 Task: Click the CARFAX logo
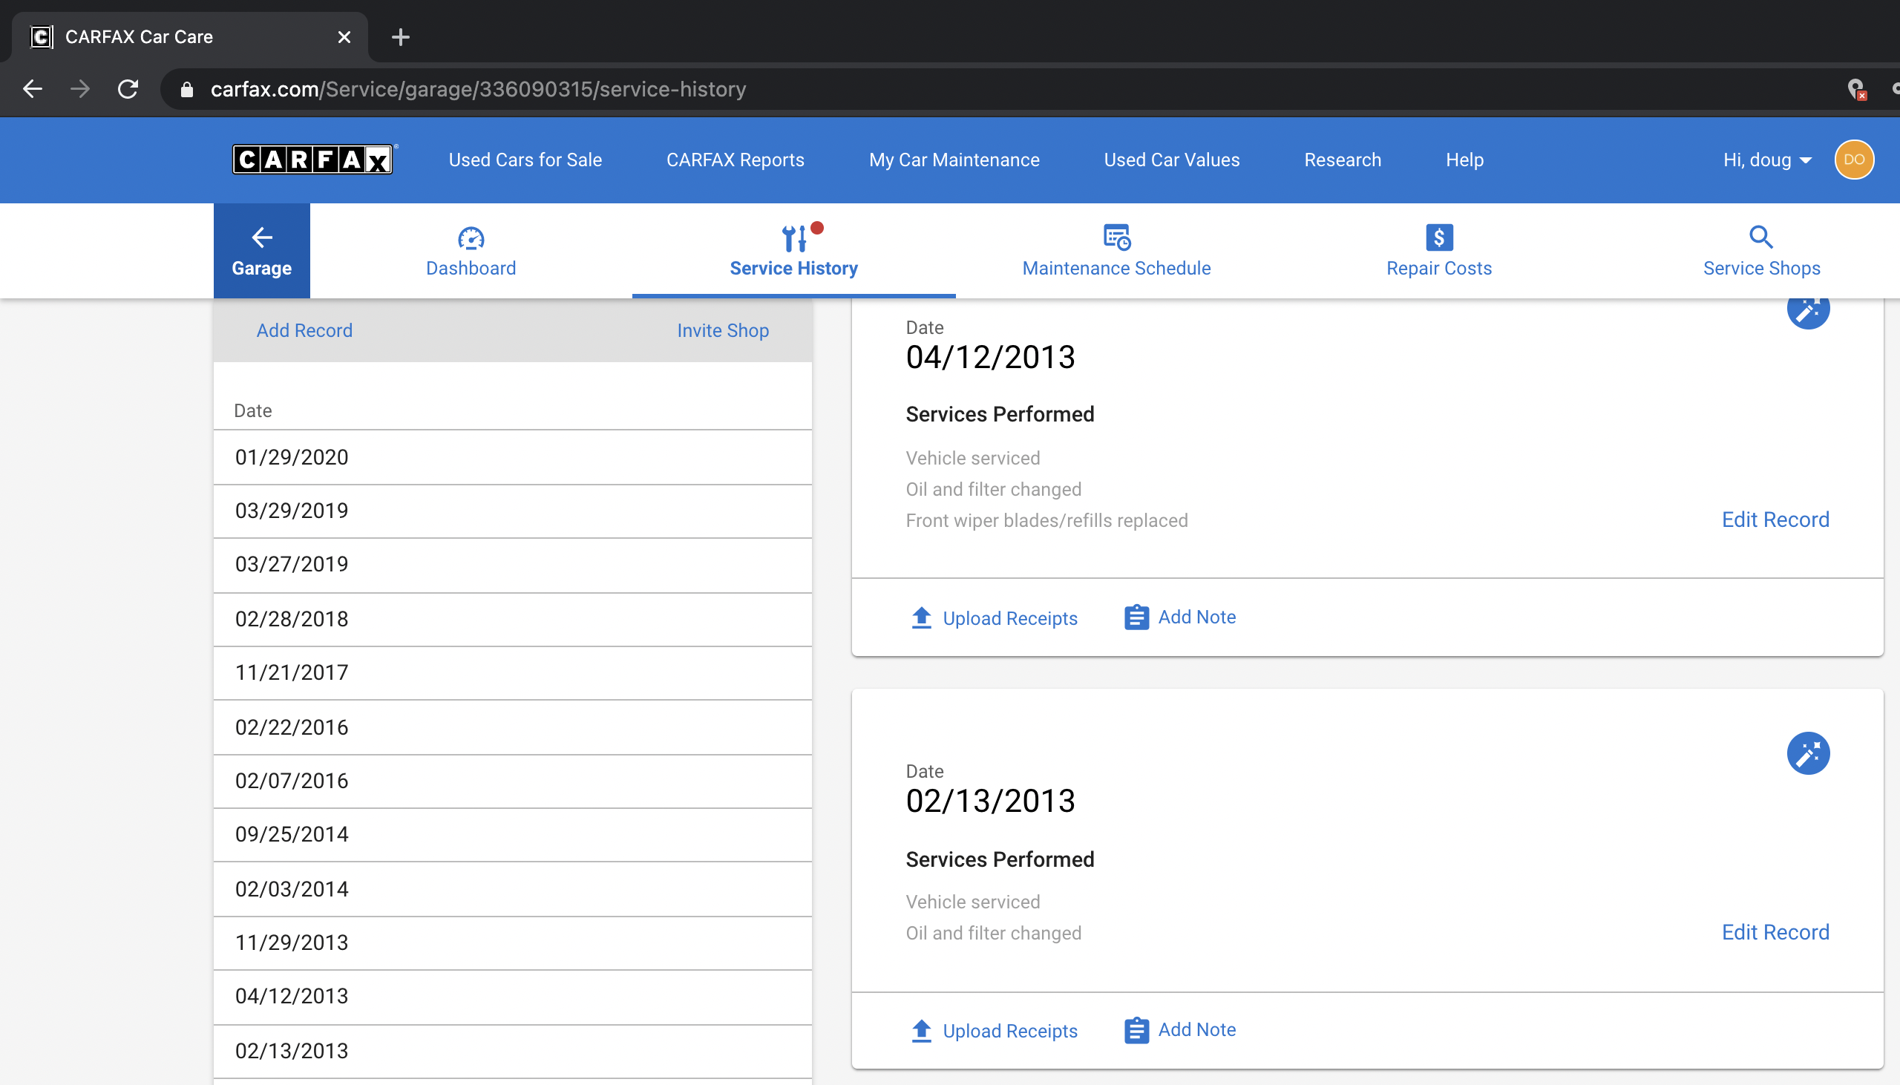(x=312, y=159)
